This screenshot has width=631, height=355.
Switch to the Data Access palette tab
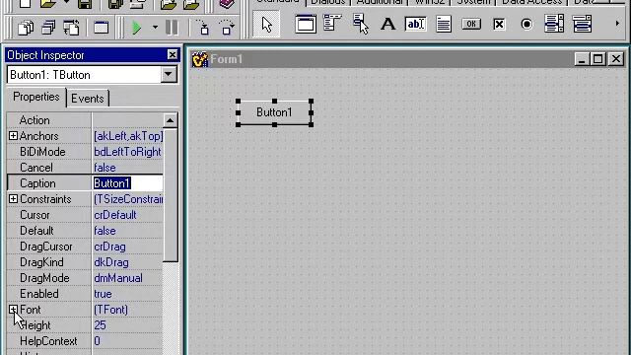click(531, 2)
